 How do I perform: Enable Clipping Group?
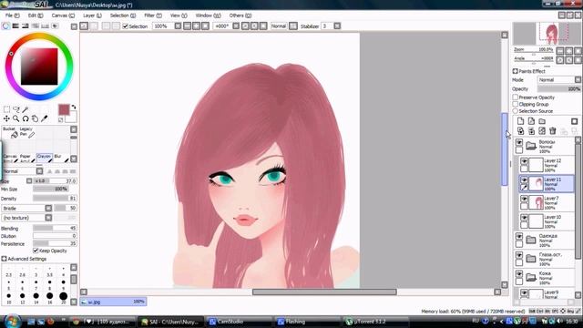pos(516,104)
